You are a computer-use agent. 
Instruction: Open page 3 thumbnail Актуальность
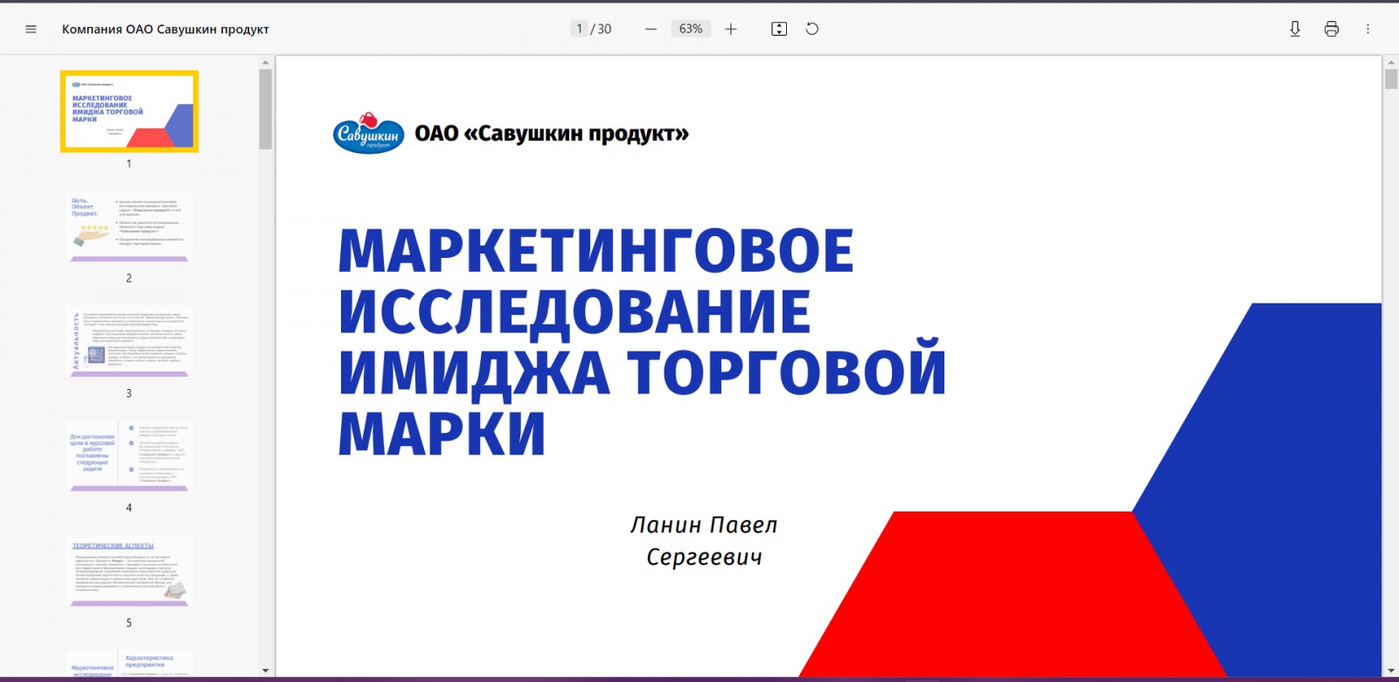tap(129, 341)
